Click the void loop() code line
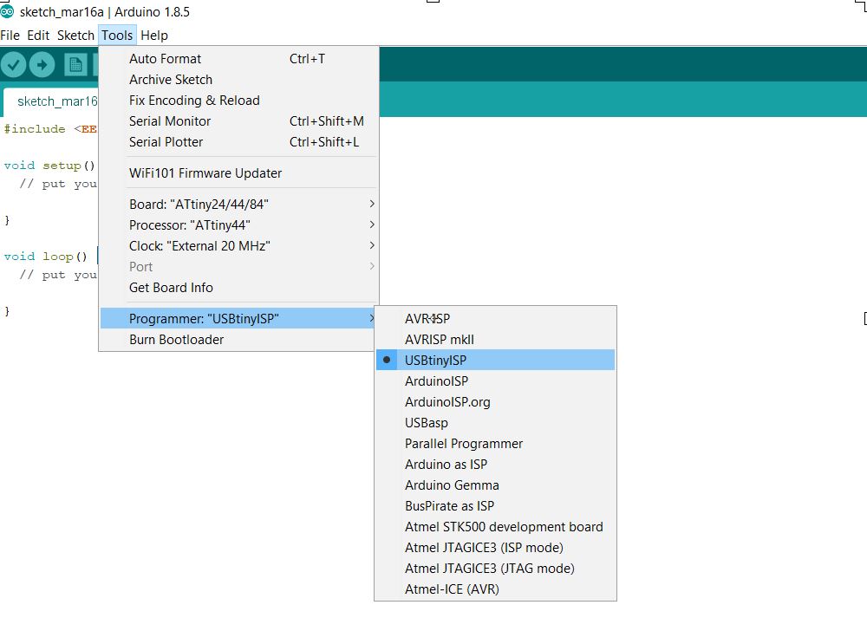 pyautogui.click(x=45, y=257)
